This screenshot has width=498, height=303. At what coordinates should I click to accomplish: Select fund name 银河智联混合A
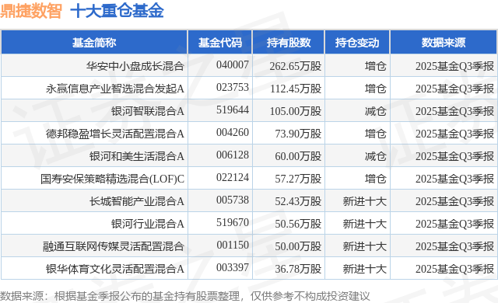point(148,111)
